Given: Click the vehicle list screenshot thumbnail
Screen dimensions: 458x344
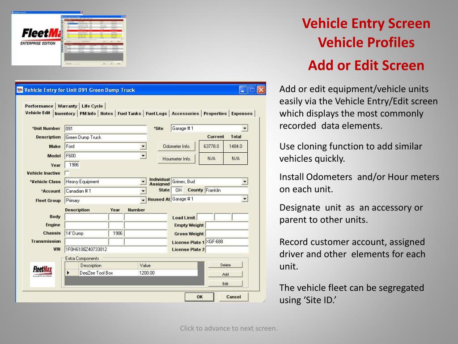Looking at the screenshot, I should click(x=93, y=41).
